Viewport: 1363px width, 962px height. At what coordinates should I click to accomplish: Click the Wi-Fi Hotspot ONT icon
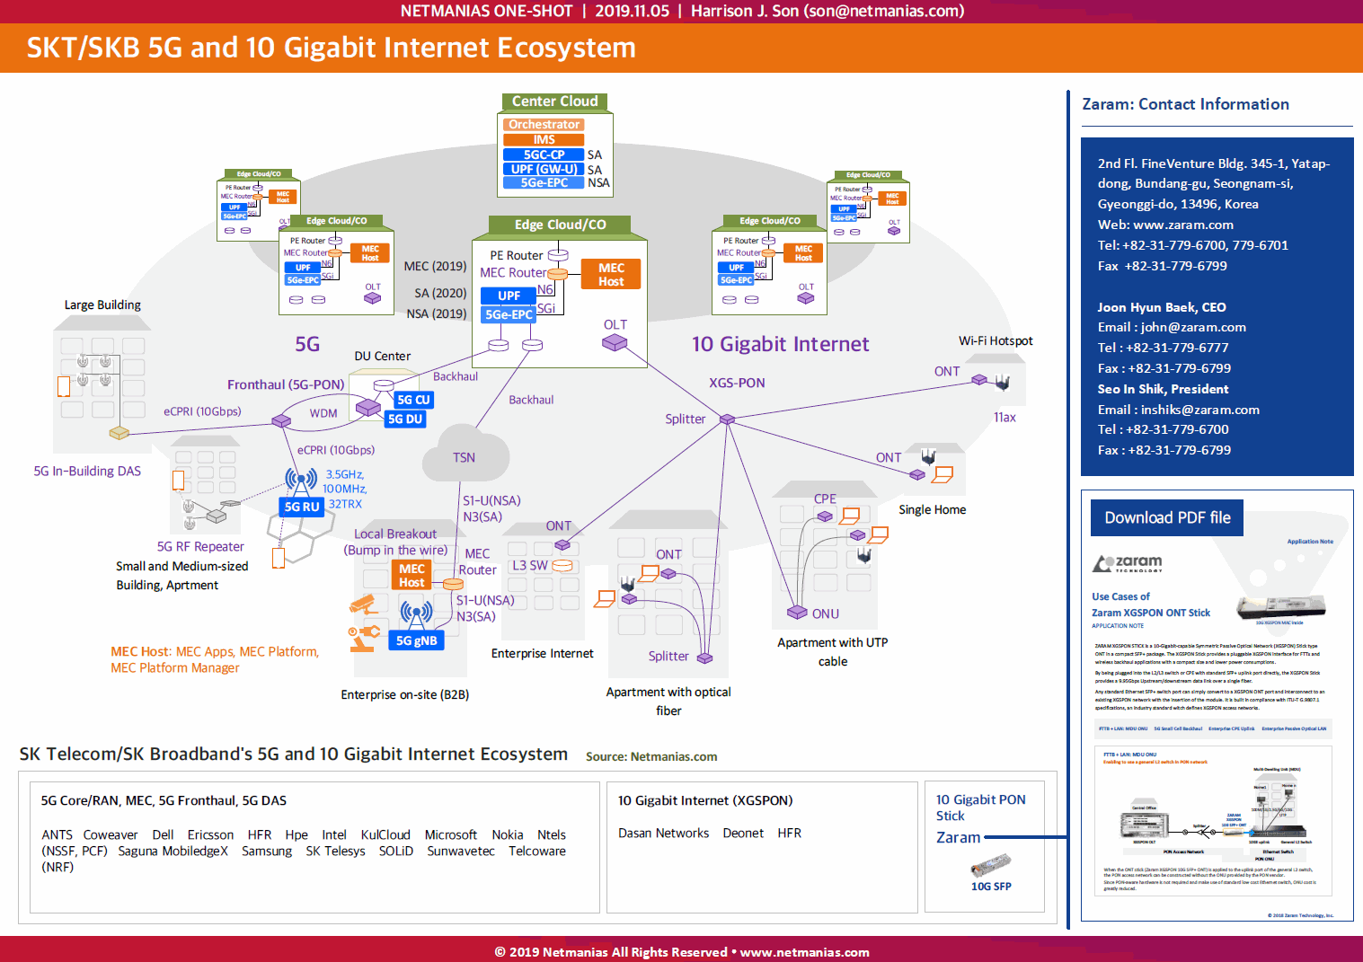pos(979,380)
